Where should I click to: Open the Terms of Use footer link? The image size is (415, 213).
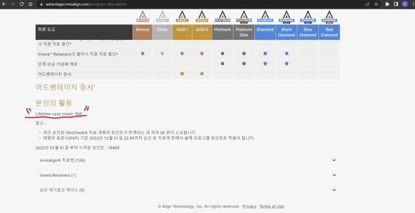click(271, 206)
